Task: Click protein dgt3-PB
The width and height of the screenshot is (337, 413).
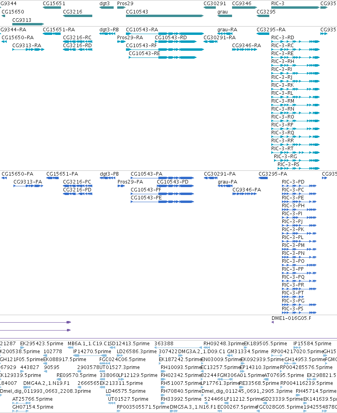Action: click(109, 174)
